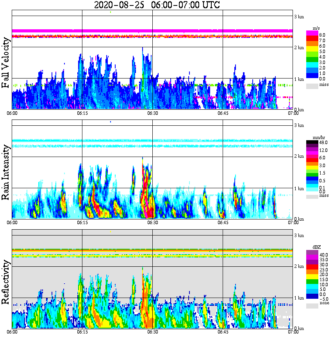Screen dimensions: 332x339
Task: Select the purple 12.0 mm/hr legend swatch
Action: 312,150
